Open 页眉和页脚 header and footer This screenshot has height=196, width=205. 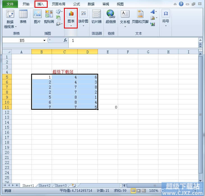pos(140,16)
